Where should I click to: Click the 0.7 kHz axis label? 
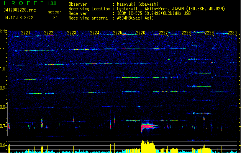point(3,126)
